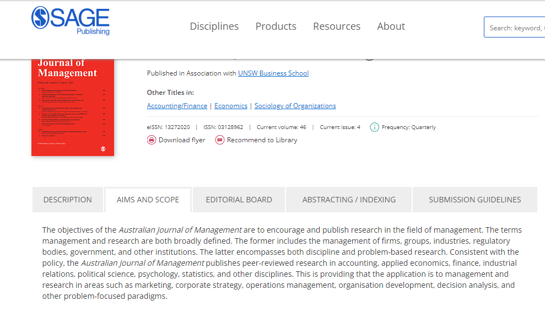Open the UNSW Business School link
Image resolution: width=545 pixels, height=311 pixels.
[273, 73]
